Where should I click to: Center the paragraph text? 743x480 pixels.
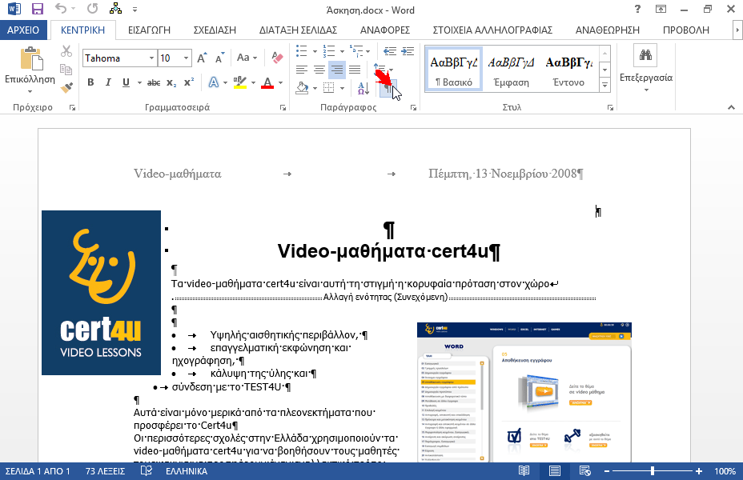coord(319,70)
